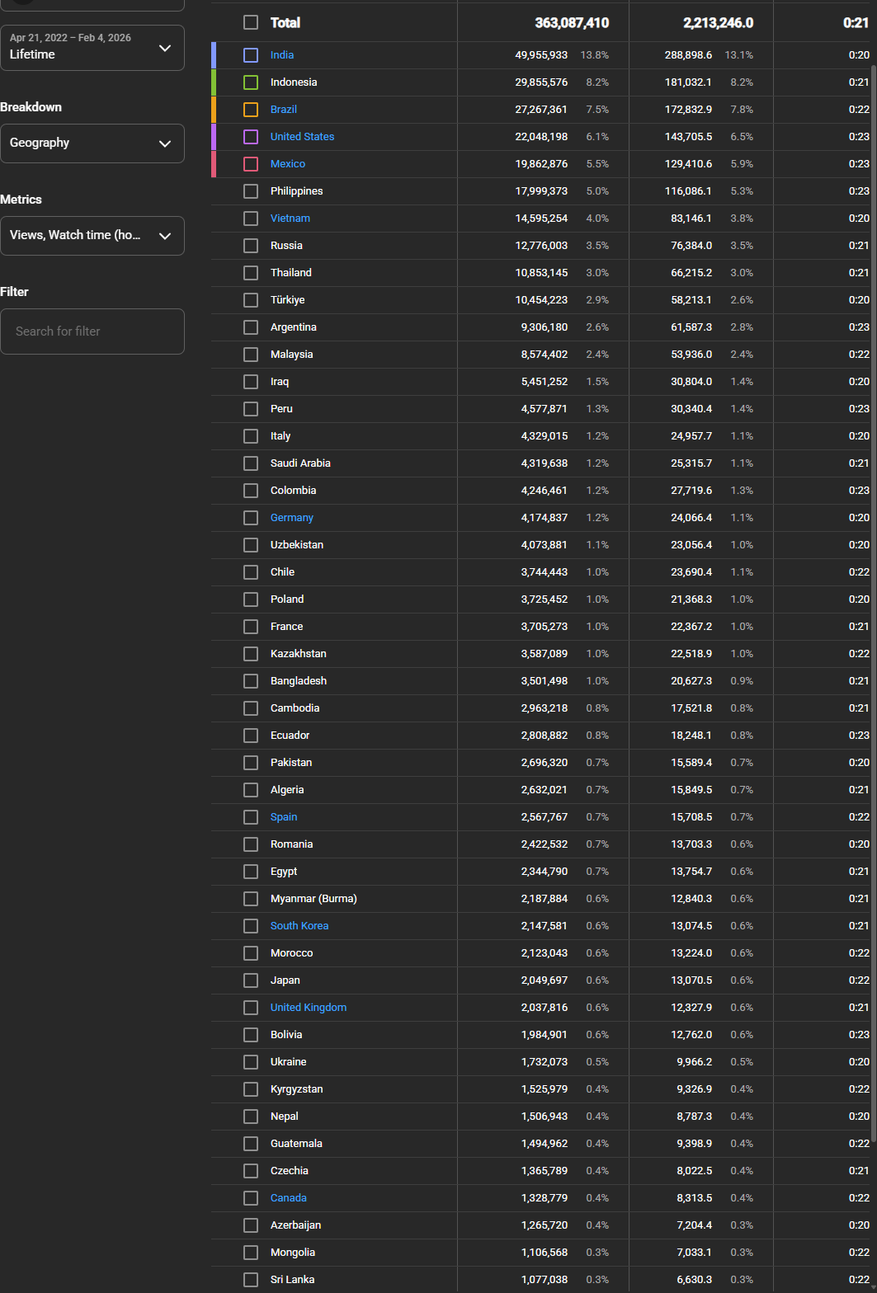Uncheck the India row checkbox

(251, 55)
